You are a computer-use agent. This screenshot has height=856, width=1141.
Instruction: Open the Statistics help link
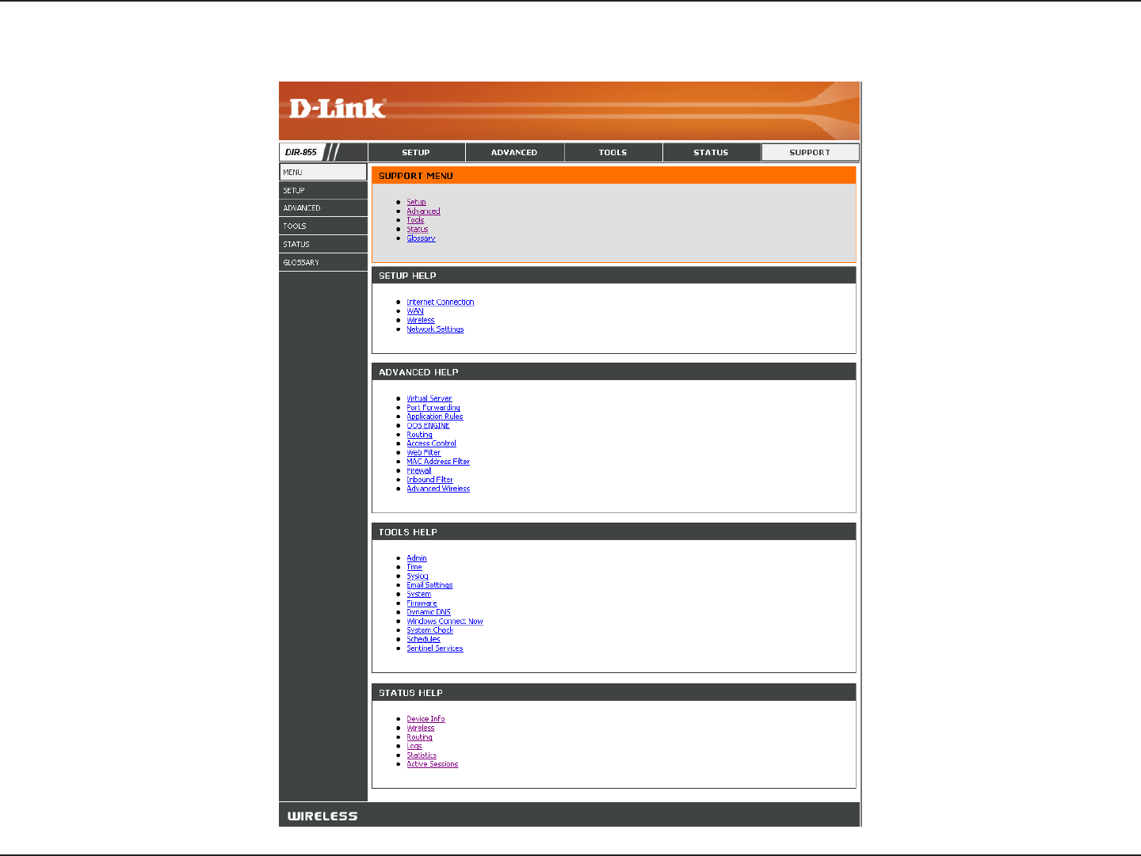tap(422, 755)
